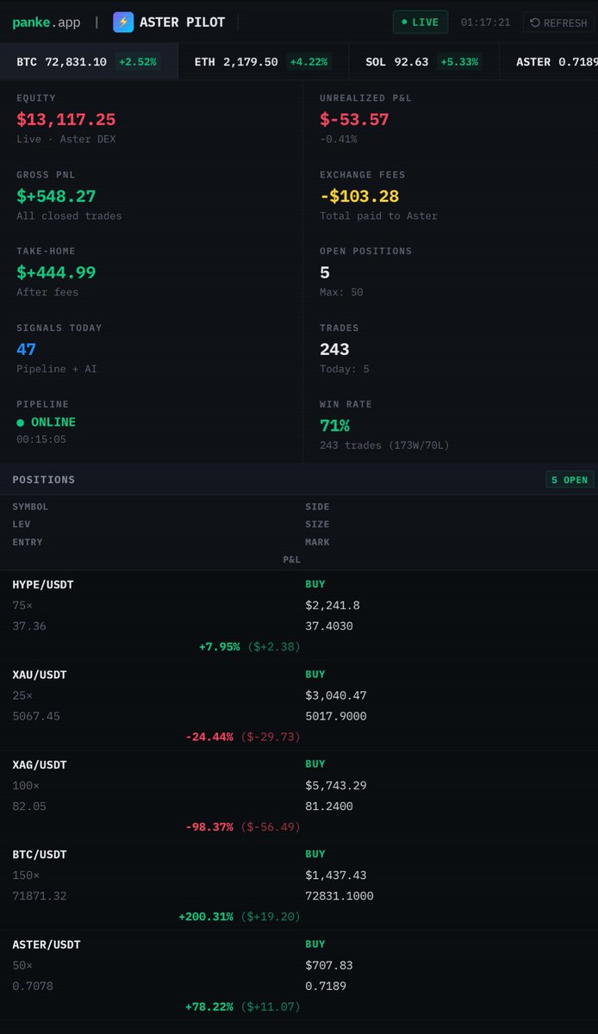Click the Take-Home value $+444.99

pos(56,273)
